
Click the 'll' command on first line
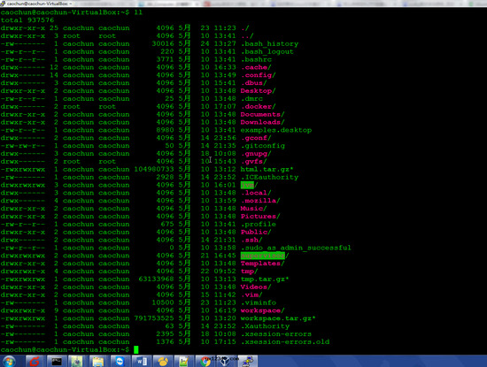pyautogui.click(x=138, y=12)
